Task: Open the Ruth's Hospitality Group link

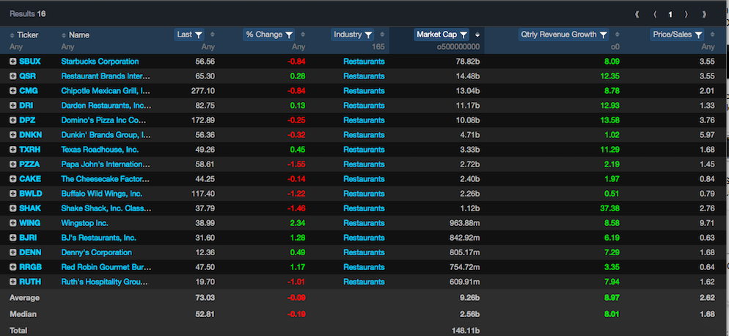Action: pos(105,282)
